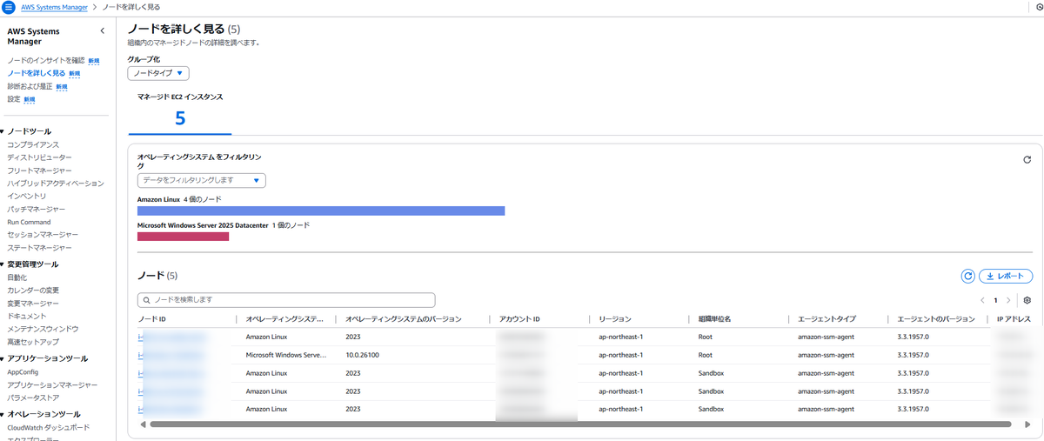Open table preferences gear icon
The height and width of the screenshot is (441, 1044).
click(1027, 300)
